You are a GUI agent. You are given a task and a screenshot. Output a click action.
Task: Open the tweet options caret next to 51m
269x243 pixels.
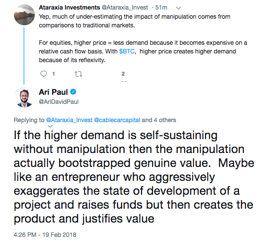[x=180, y=7]
